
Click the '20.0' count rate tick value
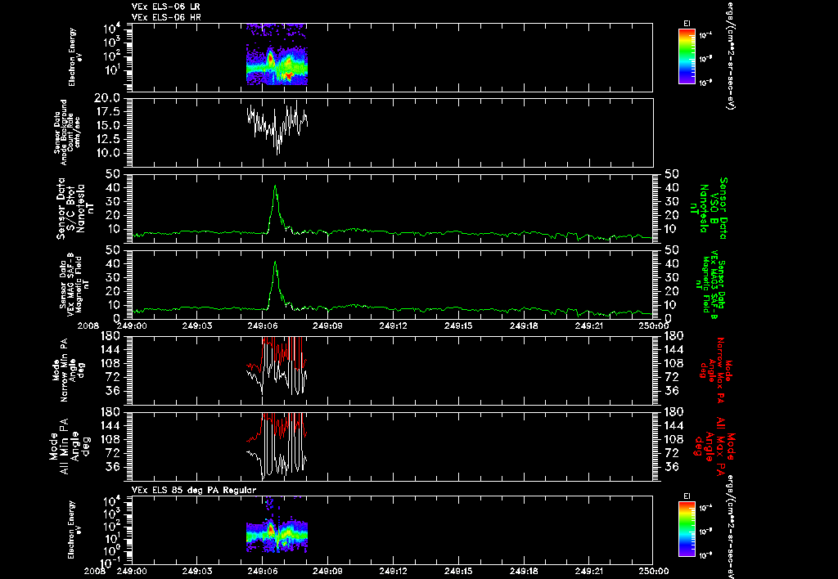point(108,98)
